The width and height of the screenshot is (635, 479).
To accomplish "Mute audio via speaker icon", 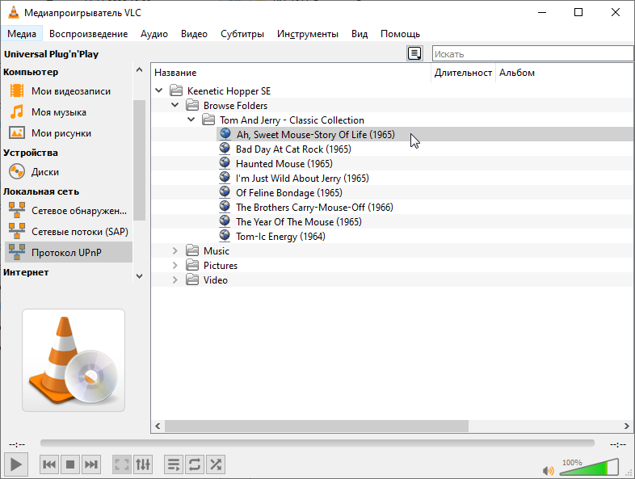I will click(x=548, y=470).
